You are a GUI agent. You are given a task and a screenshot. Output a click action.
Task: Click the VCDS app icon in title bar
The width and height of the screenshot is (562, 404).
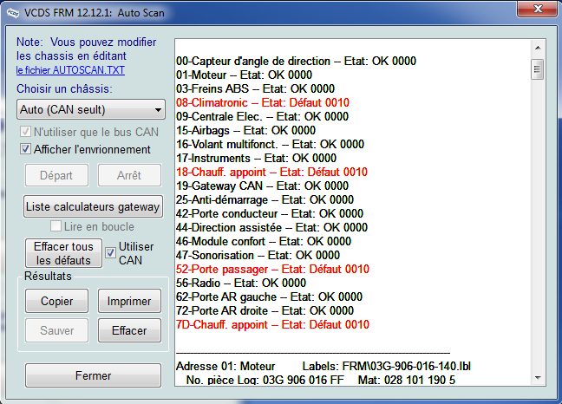tap(13, 12)
